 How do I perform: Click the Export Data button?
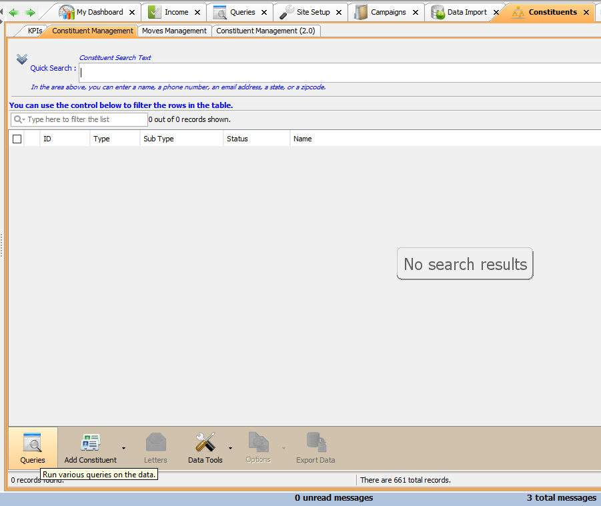316,448
